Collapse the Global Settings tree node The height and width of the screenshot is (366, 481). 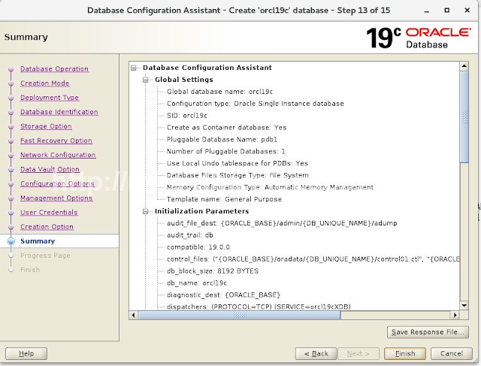[146, 80]
